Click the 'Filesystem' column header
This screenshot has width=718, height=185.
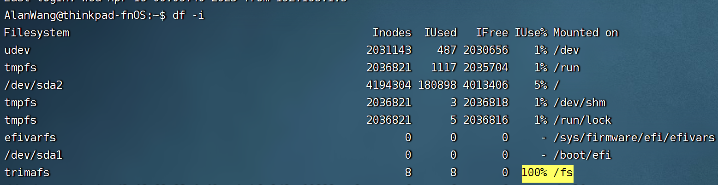[x=36, y=33]
